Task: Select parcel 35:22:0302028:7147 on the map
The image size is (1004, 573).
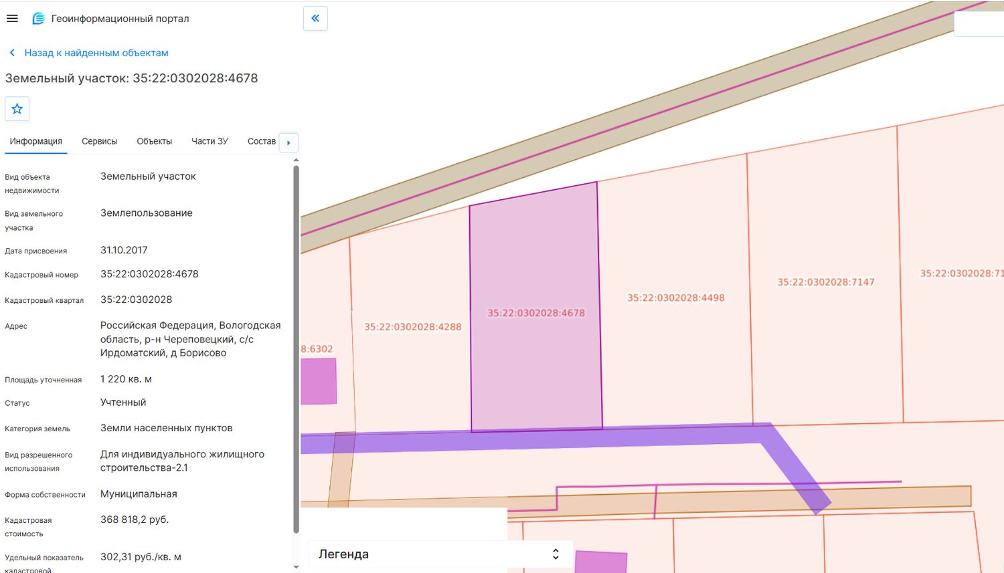Action: (826, 282)
